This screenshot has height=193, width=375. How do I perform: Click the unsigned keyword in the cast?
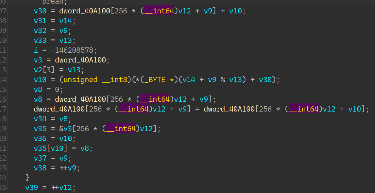(x=80, y=80)
